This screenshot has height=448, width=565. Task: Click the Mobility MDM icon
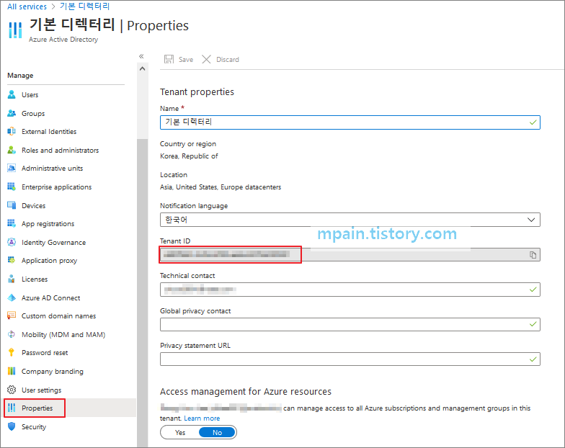click(x=12, y=334)
